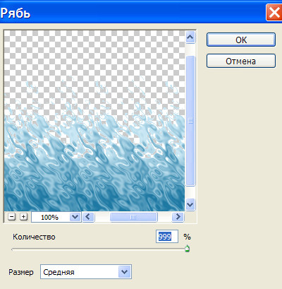
Task: Zoom out the preview with minus button
Action: coord(11,217)
